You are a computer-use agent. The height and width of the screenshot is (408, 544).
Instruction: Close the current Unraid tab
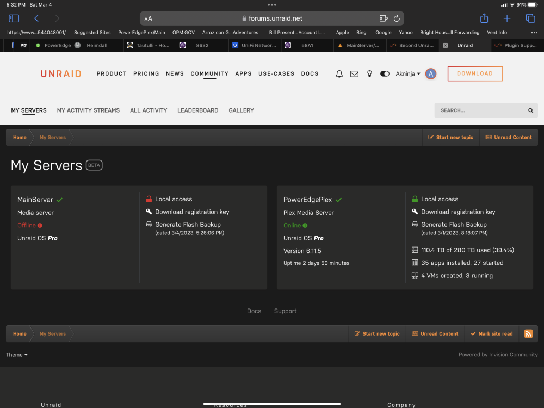point(446,46)
